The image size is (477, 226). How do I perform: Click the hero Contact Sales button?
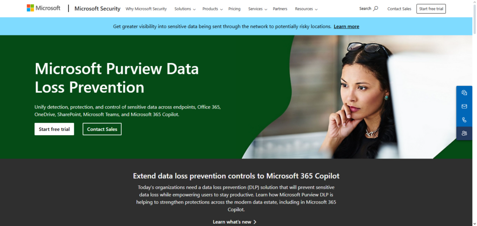point(102,129)
